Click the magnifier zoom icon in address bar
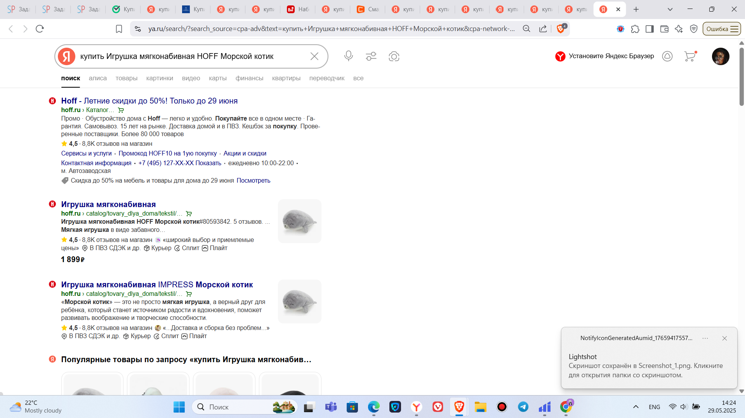This screenshot has height=418, width=745. [526, 29]
